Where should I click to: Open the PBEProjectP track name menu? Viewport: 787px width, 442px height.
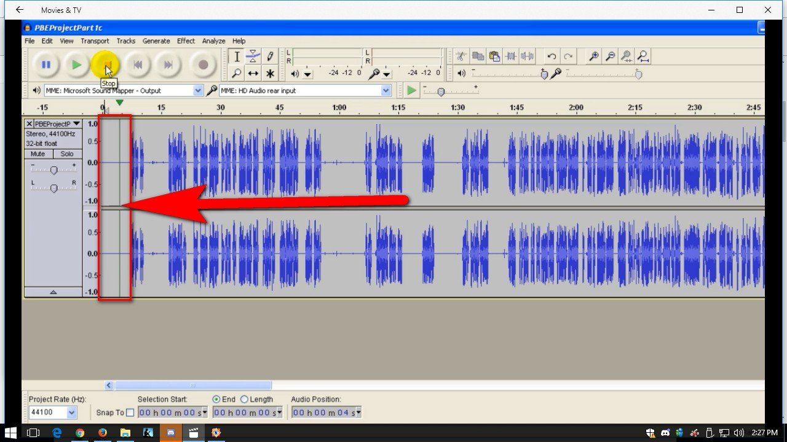58,123
